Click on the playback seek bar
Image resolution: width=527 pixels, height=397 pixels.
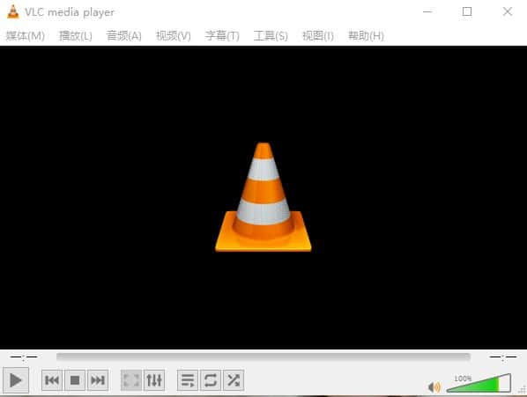(x=263, y=357)
